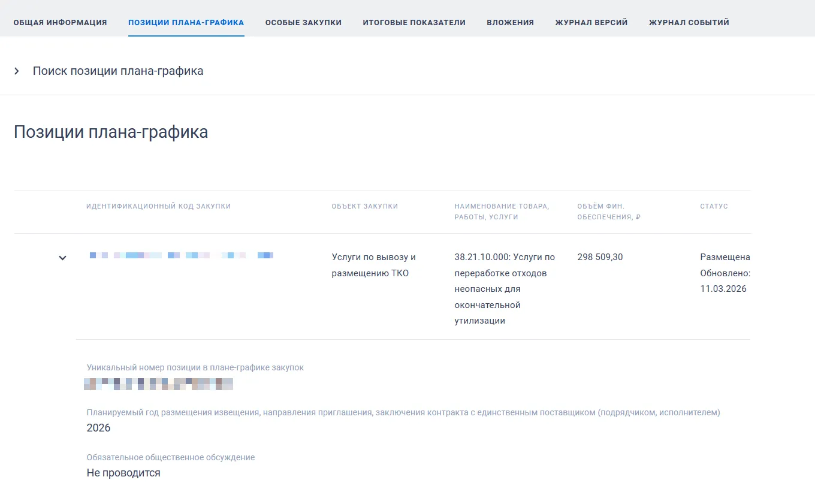The width and height of the screenshot is (815, 498).
Task: Open the Вложения tab
Action: [510, 23]
